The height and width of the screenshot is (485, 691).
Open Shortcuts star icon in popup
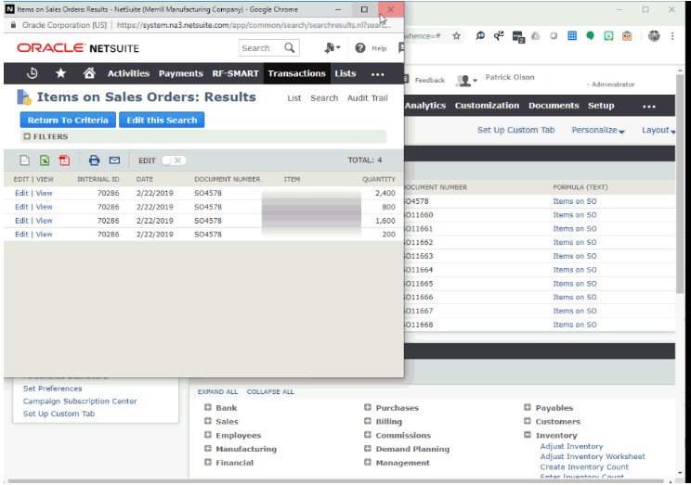pyautogui.click(x=60, y=73)
